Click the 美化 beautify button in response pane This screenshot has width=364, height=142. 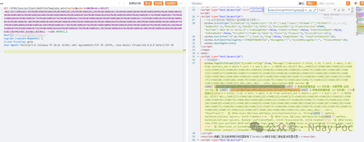pyautogui.click(x=301, y=3)
